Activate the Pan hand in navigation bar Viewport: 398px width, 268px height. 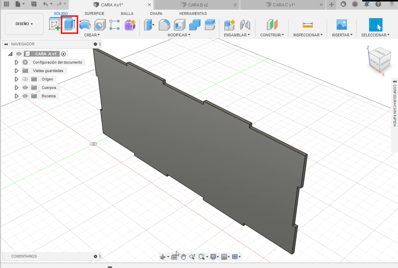click(x=183, y=257)
